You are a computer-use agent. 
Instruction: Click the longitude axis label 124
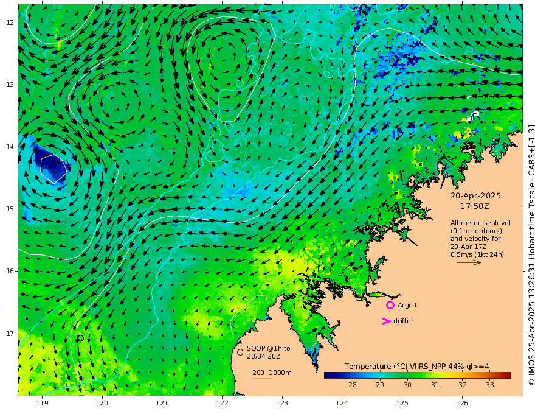(x=342, y=404)
